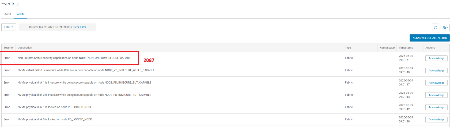Refresh the alerts list
The width and height of the screenshot is (450, 127).
click(435, 27)
